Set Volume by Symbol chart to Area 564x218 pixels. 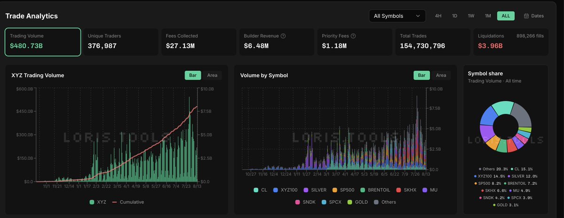(x=441, y=75)
